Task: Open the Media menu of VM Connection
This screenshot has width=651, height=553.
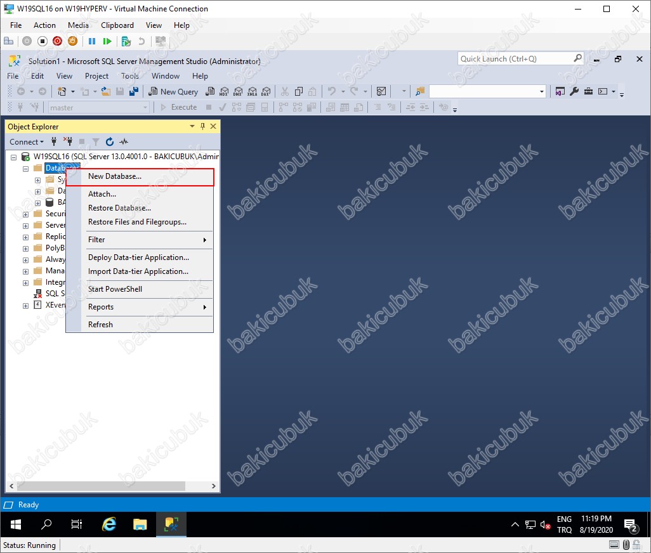Action: (78, 25)
